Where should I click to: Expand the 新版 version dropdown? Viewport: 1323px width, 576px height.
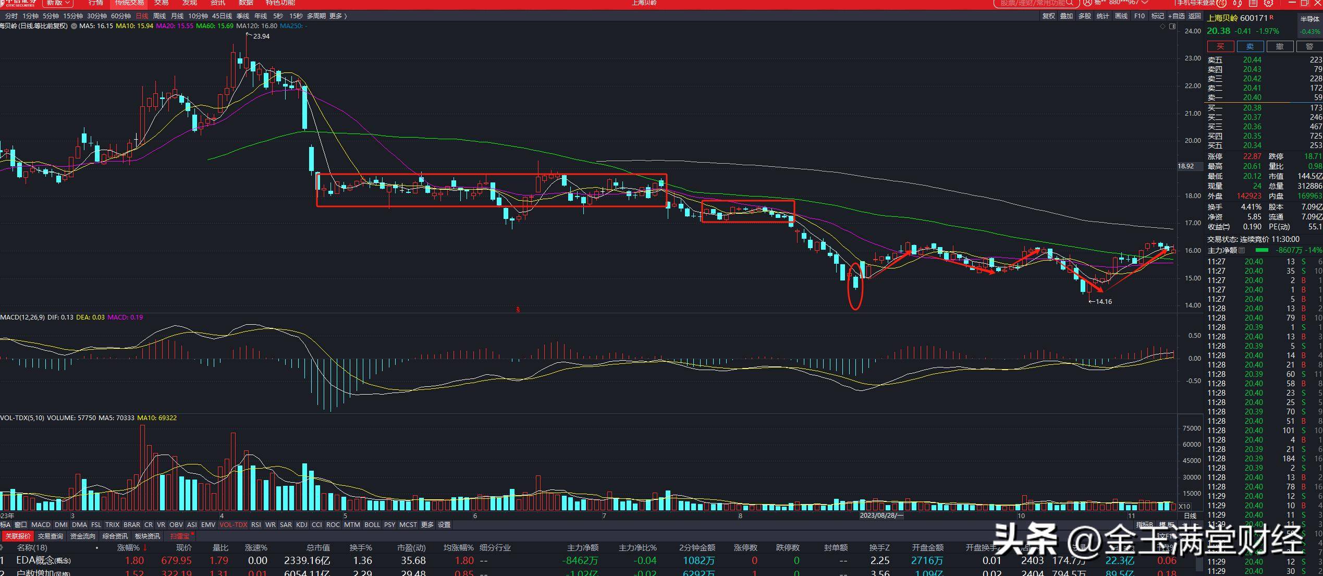click(58, 3)
